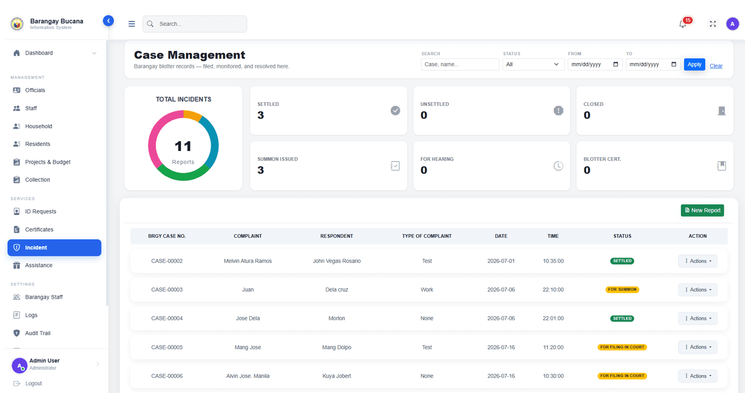Select the active Incident menu item
The width and height of the screenshot is (745, 393).
54,247
